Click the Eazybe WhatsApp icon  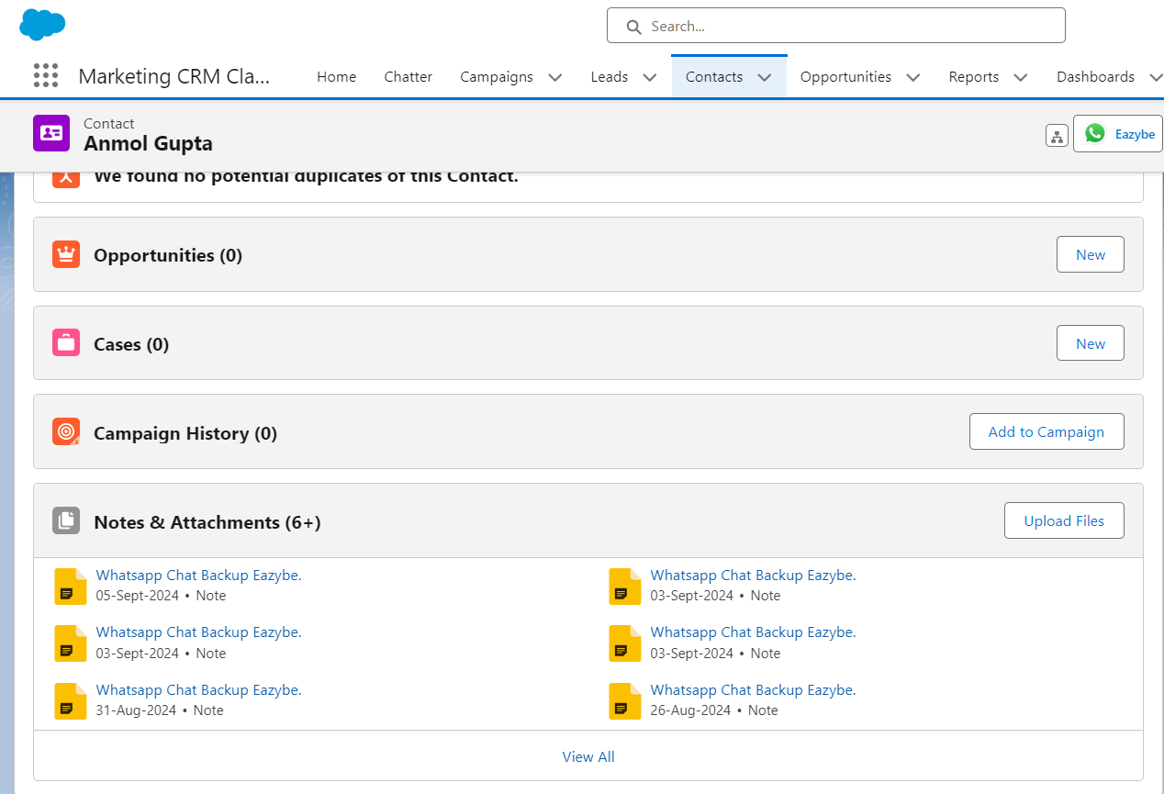click(x=1095, y=133)
